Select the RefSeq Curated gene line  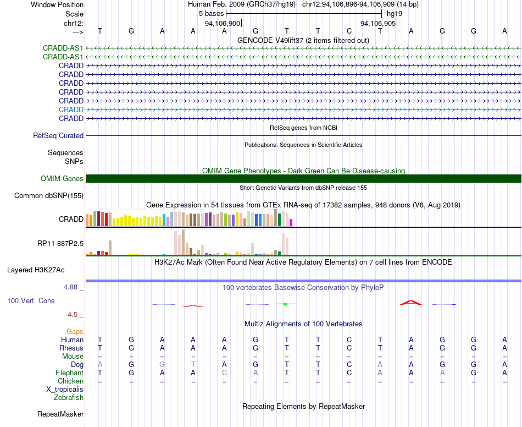point(304,136)
